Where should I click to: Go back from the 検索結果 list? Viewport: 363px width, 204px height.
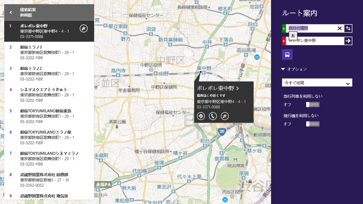(x=11, y=12)
